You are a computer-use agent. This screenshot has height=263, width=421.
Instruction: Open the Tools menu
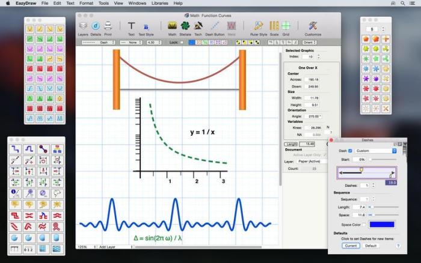pyautogui.click(x=103, y=3)
